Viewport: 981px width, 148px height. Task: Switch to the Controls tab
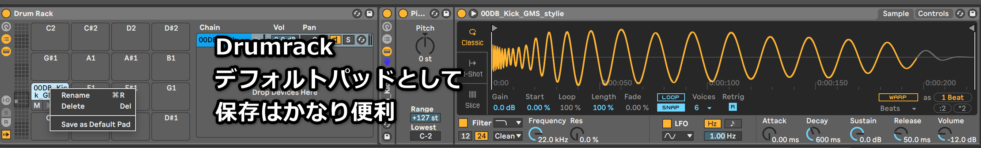(x=933, y=13)
